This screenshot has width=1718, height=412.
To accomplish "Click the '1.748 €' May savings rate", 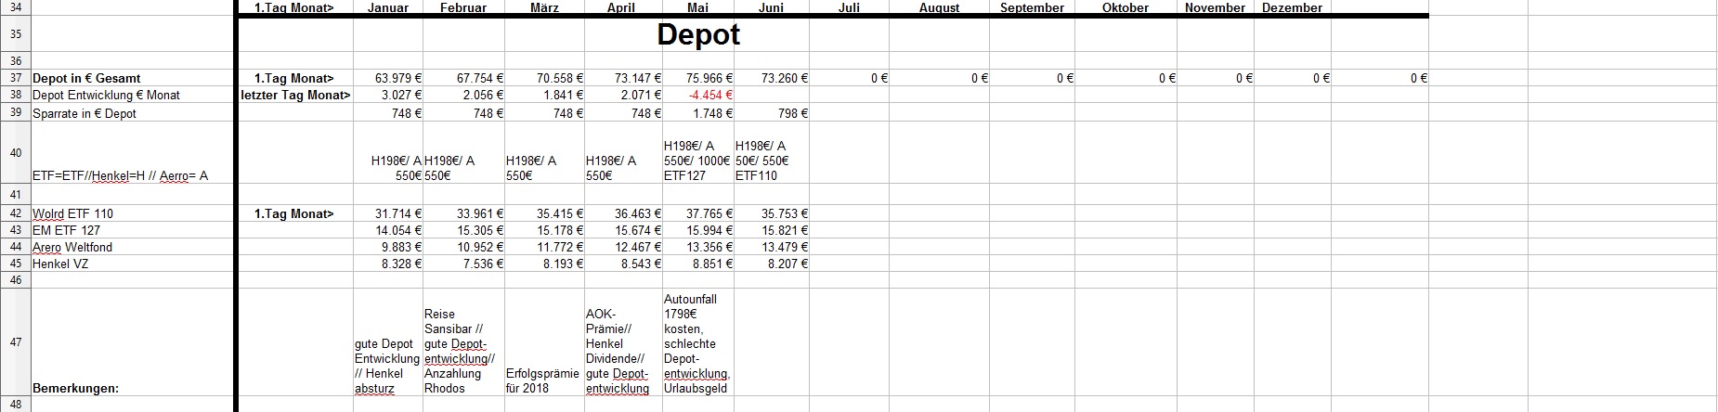I will pyautogui.click(x=698, y=113).
